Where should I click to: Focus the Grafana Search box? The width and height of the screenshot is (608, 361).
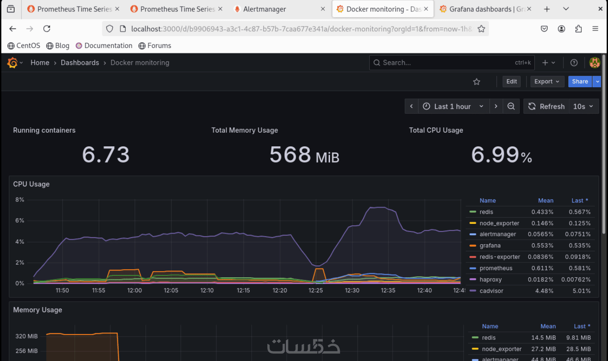click(452, 63)
